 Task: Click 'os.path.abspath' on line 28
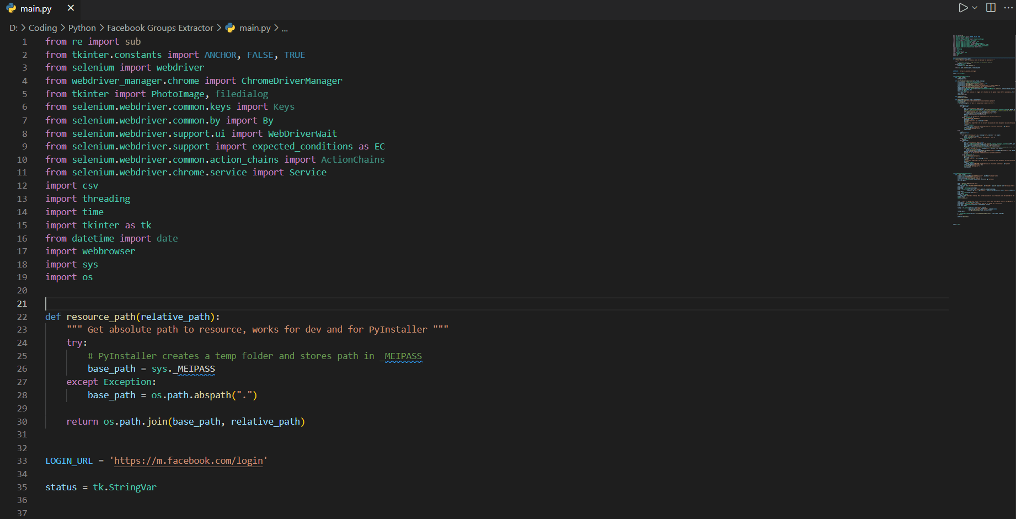191,395
